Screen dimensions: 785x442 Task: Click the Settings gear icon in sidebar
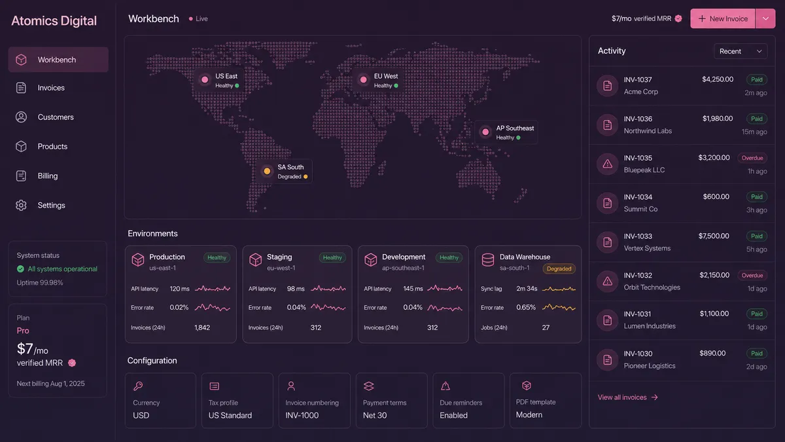click(21, 205)
